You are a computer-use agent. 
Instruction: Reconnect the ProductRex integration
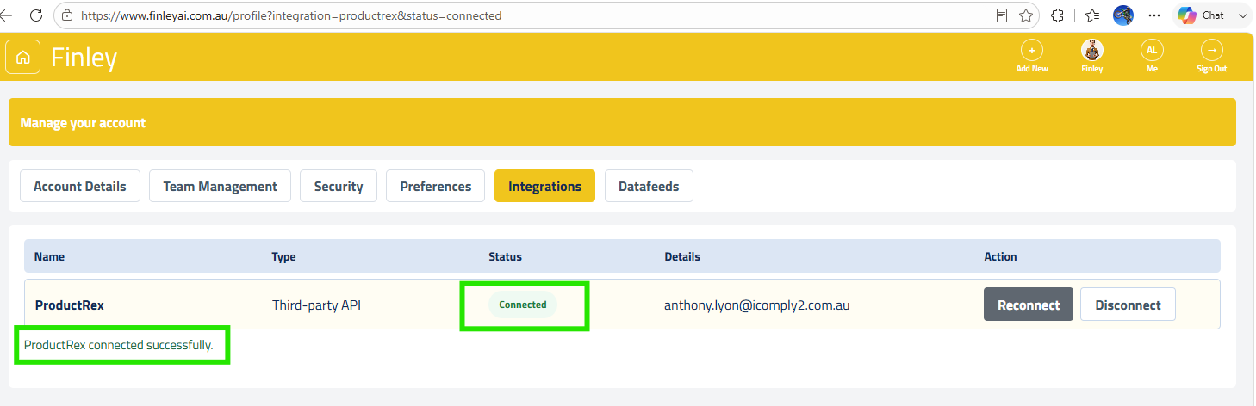pos(1029,304)
